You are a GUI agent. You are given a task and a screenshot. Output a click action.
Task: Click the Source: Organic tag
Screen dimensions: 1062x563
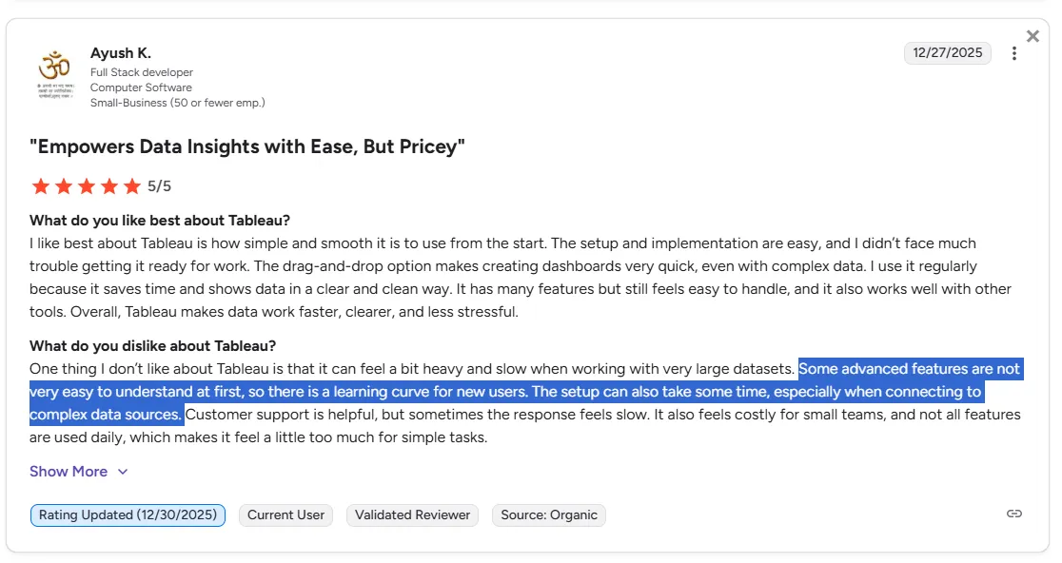click(x=549, y=515)
